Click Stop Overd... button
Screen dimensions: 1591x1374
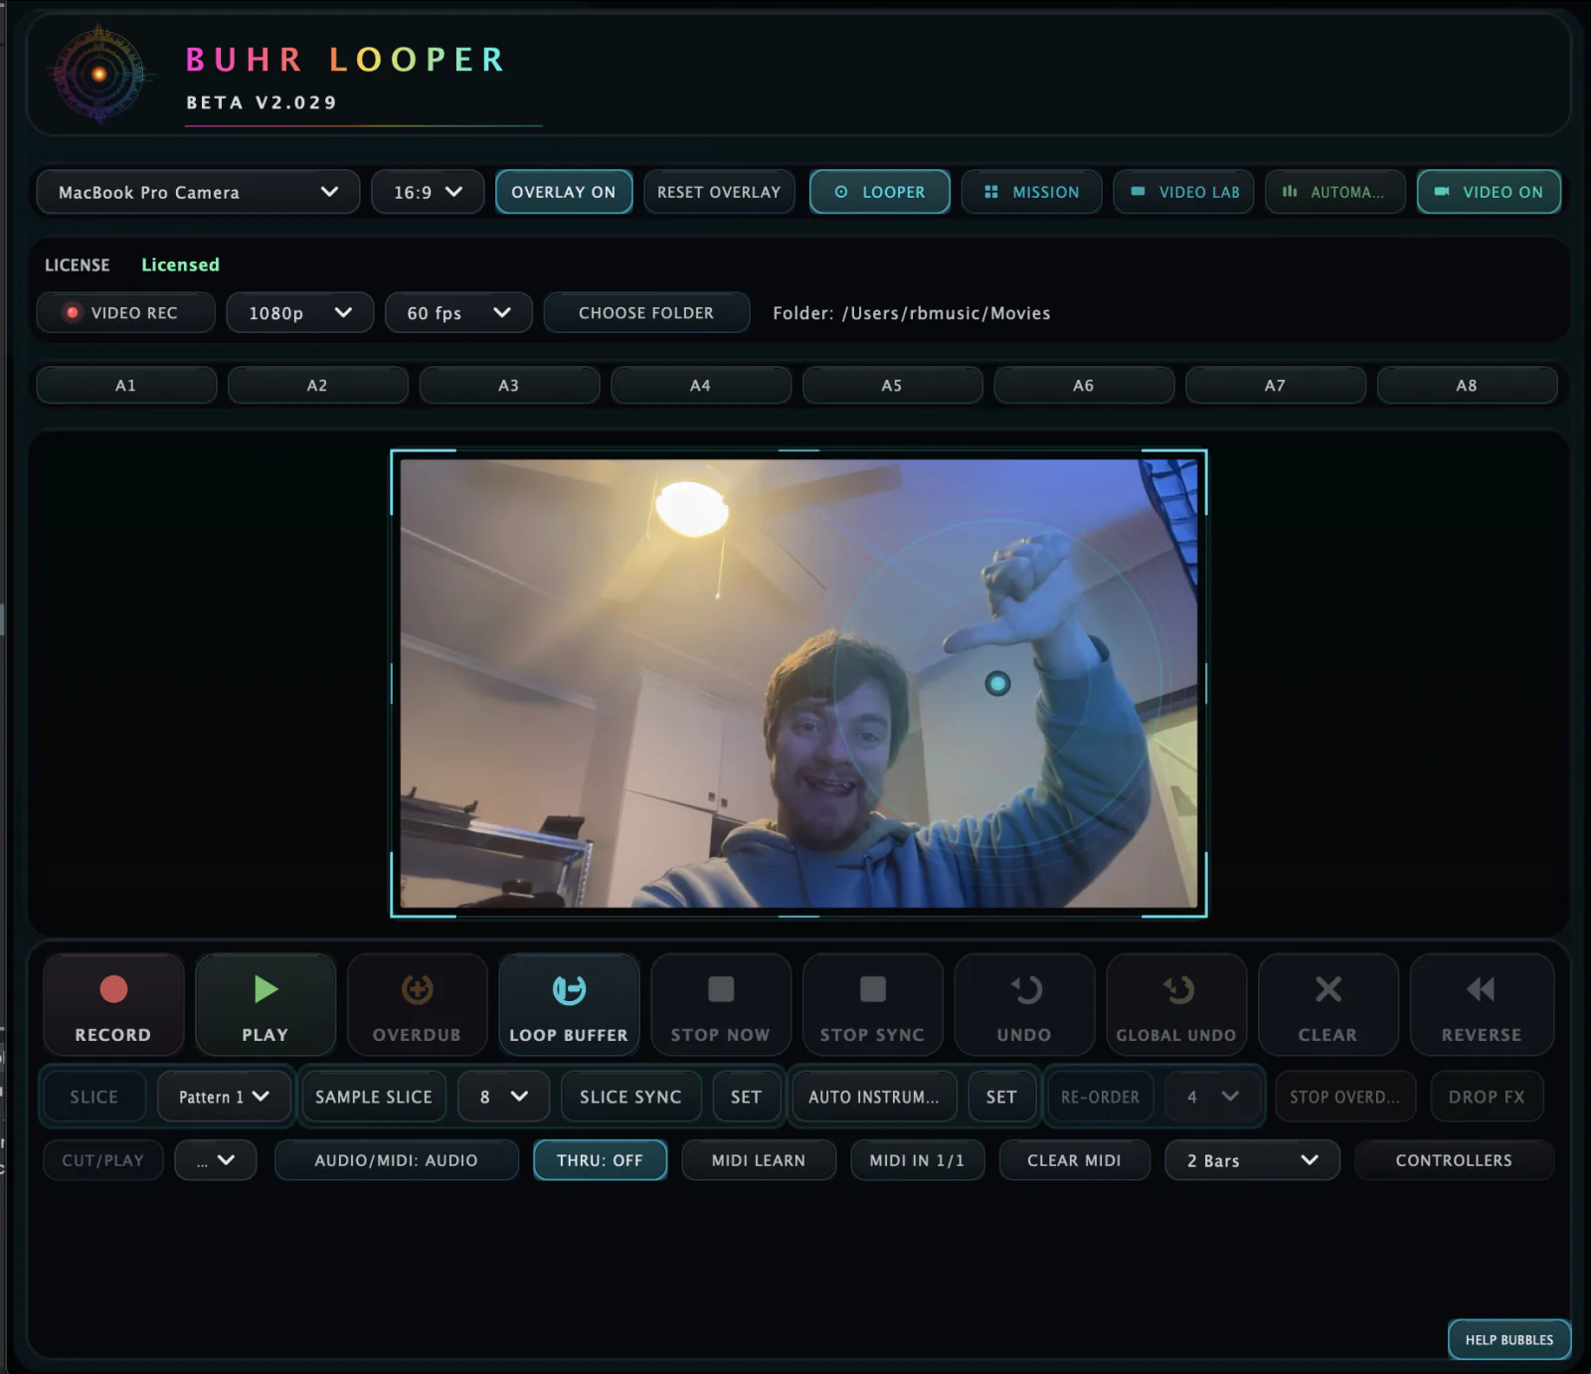click(1344, 1097)
